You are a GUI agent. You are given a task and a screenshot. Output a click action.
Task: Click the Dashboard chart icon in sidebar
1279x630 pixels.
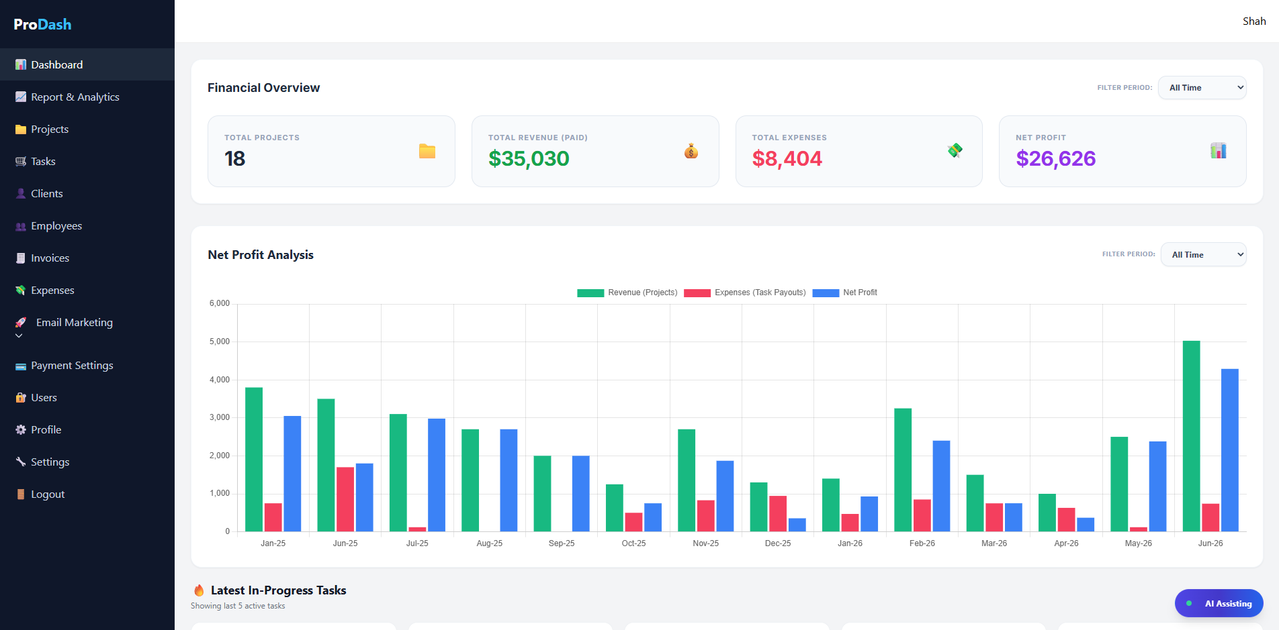click(x=21, y=65)
